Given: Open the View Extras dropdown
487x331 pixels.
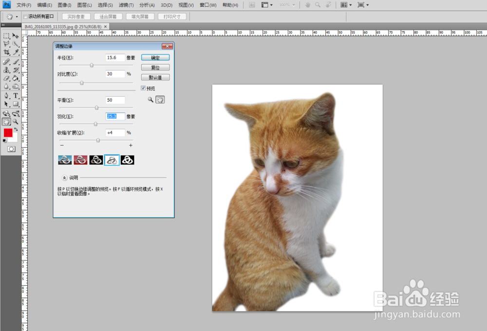Looking at the screenshot, I should (x=267, y=5).
